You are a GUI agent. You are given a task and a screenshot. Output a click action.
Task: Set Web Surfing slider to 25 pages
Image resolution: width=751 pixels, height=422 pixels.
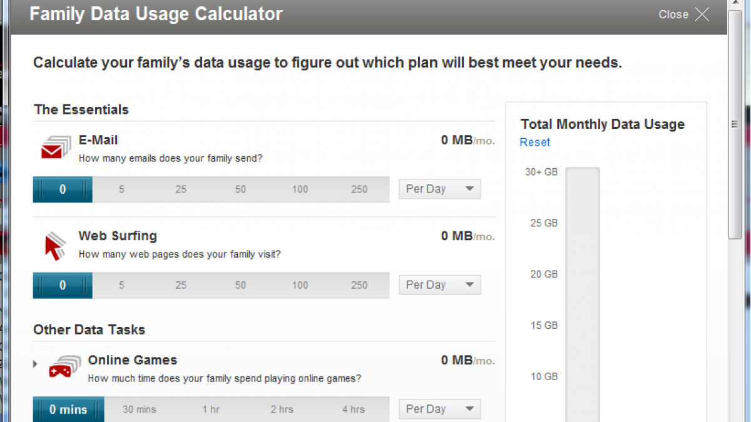click(181, 285)
